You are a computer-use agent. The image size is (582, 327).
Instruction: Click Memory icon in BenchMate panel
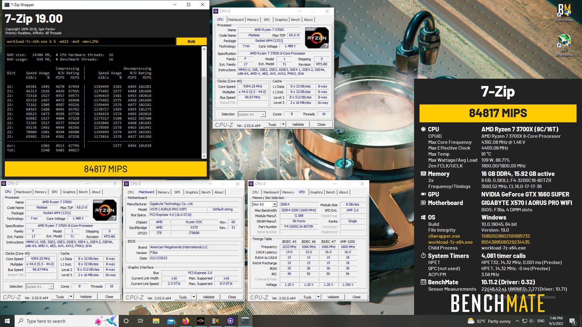pos(423,174)
